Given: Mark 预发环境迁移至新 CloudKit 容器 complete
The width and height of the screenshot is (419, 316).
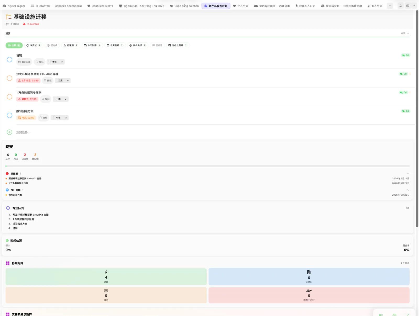Looking at the screenshot, I should pos(9,78).
